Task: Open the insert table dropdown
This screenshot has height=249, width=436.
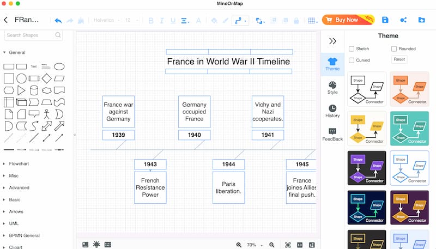Action: pos(313,21)
